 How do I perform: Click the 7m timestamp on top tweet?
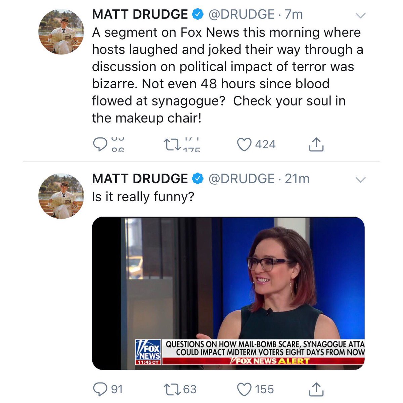294,14
